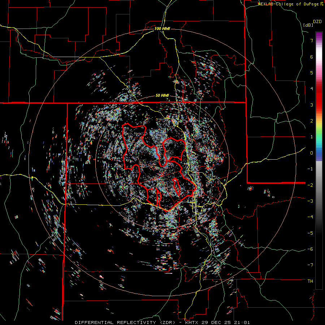Click the [dB] units label
The height and width of the screenshot is (325, 325).
pyautogui.click(x=308, y=25)
